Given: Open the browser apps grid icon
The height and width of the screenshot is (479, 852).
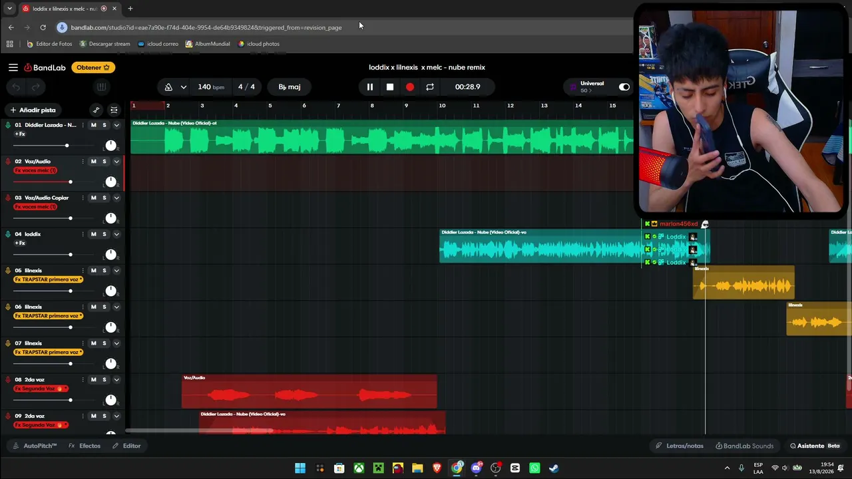Looking at the screenshot, I should coord(9,44).
